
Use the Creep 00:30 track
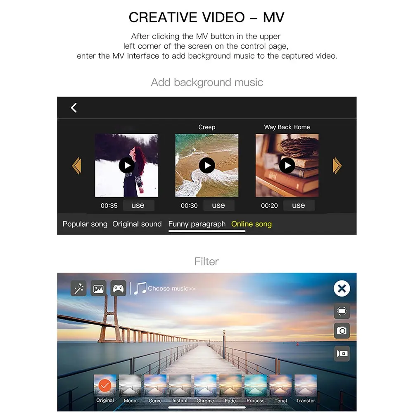pos(218,205)
